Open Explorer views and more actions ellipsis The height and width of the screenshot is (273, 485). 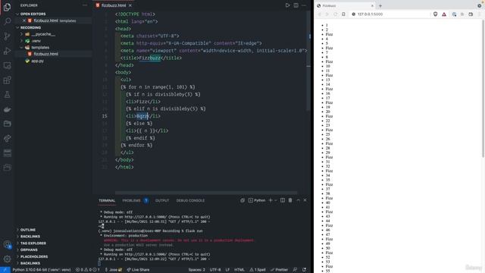(x=85, y=5)
